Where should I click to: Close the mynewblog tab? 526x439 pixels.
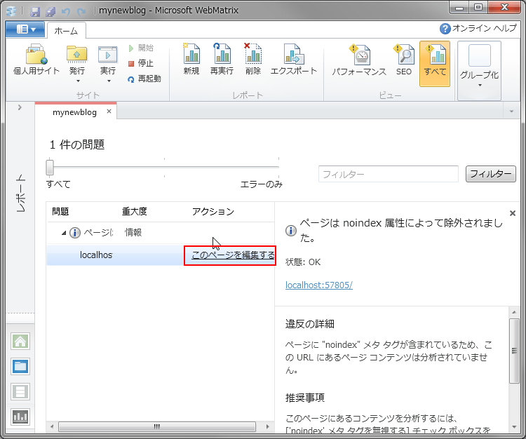tap(109, 112)
